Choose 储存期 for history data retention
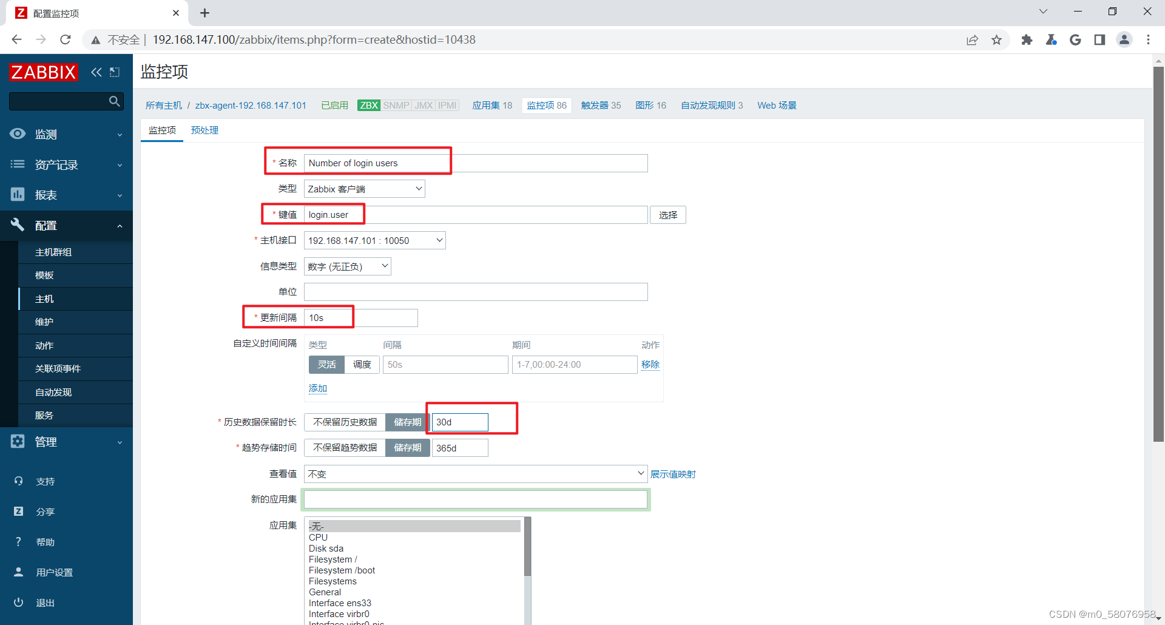 click(407, 422)
